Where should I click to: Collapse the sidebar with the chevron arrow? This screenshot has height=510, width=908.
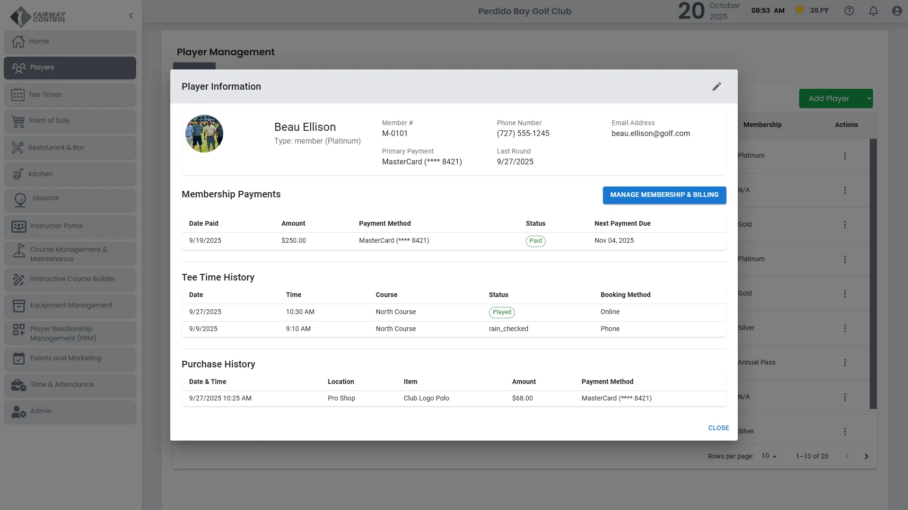coord(131,16)
